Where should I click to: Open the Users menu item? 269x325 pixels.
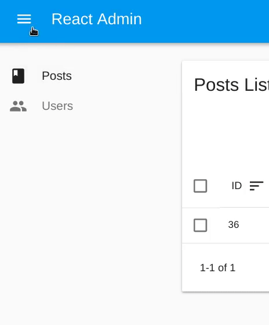coord(57,106)
